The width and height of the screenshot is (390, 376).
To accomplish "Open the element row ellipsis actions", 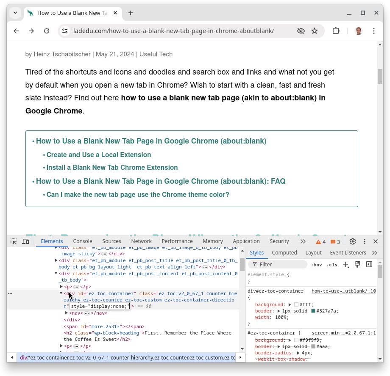I will [10, 293].
